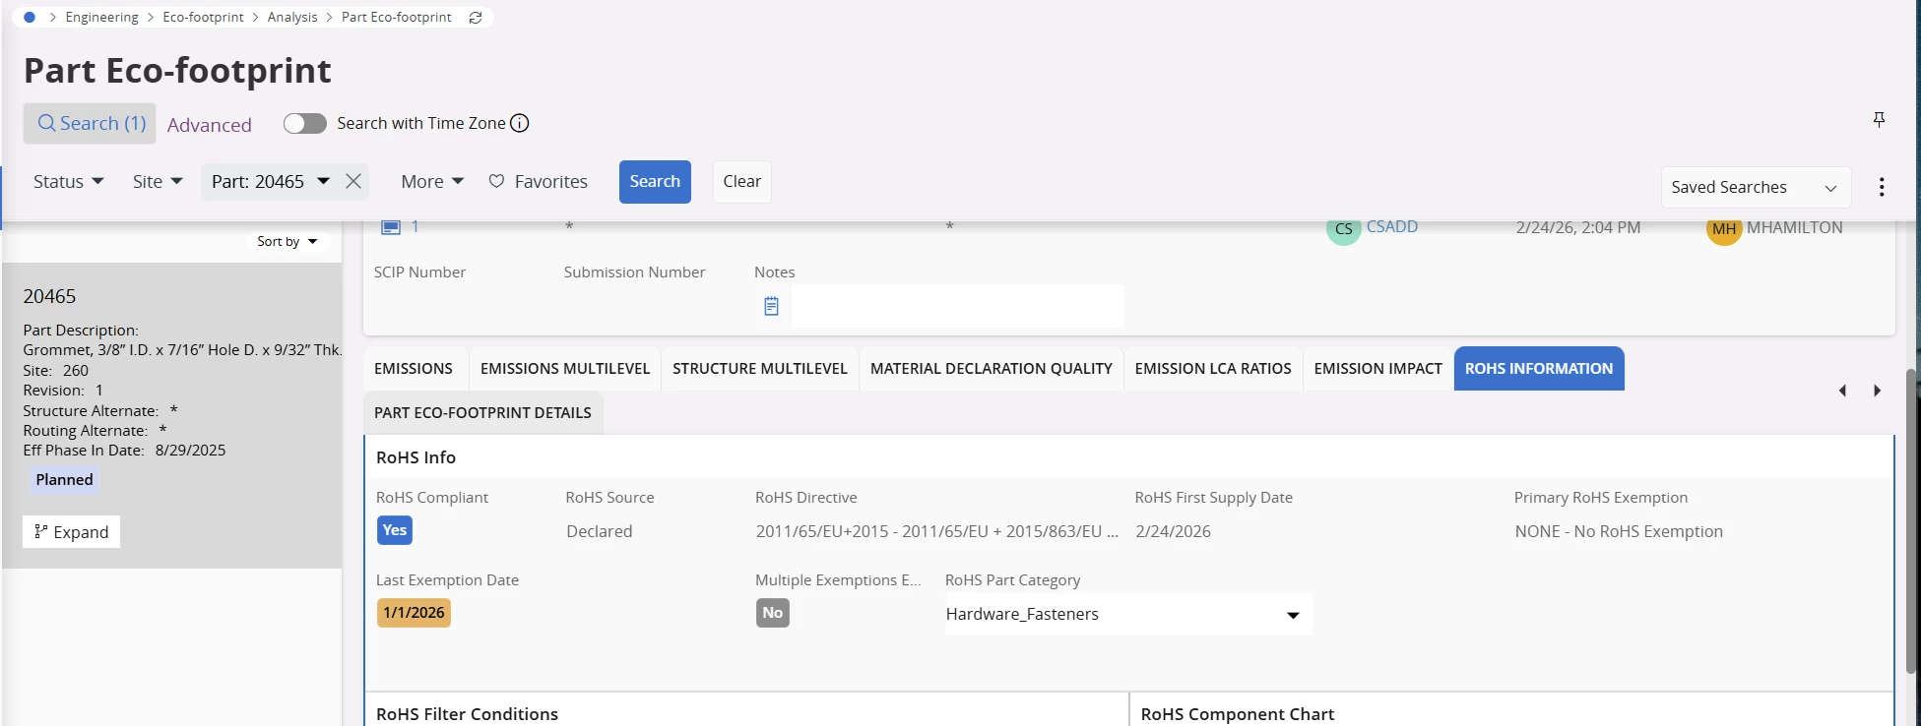
Task: Open the Structure Multilevel tab
Action: [x=760, y=369]
